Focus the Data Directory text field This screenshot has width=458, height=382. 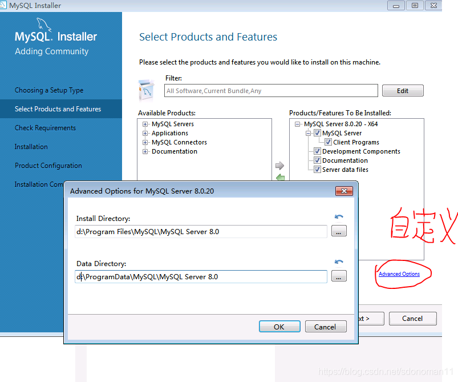point(201,277)
